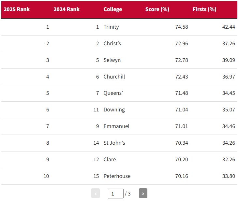Select the Clare college row
The height and width of the screenshot is (202, 239).
110,160
